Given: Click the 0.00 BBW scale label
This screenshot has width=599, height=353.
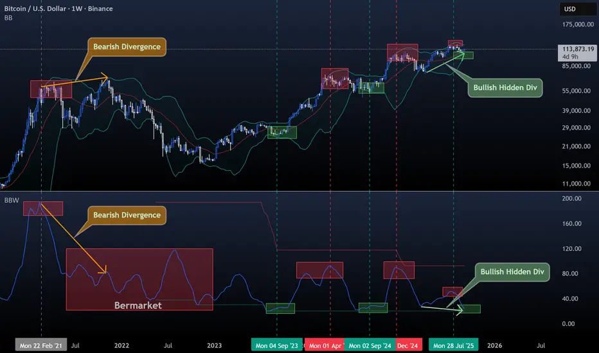Looking at the screenshot, I should [x=568, y=324].
